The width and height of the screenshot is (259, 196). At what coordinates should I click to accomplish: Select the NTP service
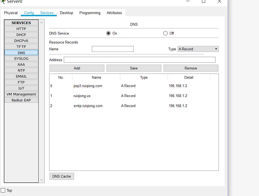pyautogui.click(x=21, y=70)
